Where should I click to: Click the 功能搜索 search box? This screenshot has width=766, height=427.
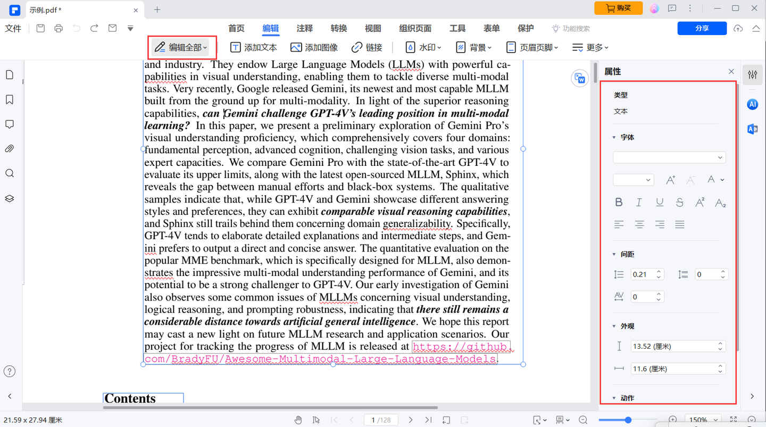pyautogui.click(x=571, y=28)
